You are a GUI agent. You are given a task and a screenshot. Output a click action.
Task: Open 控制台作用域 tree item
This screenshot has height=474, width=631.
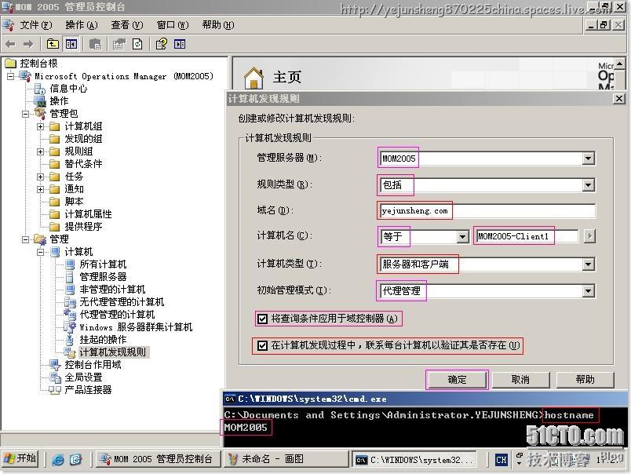click(x=93, y=365)
